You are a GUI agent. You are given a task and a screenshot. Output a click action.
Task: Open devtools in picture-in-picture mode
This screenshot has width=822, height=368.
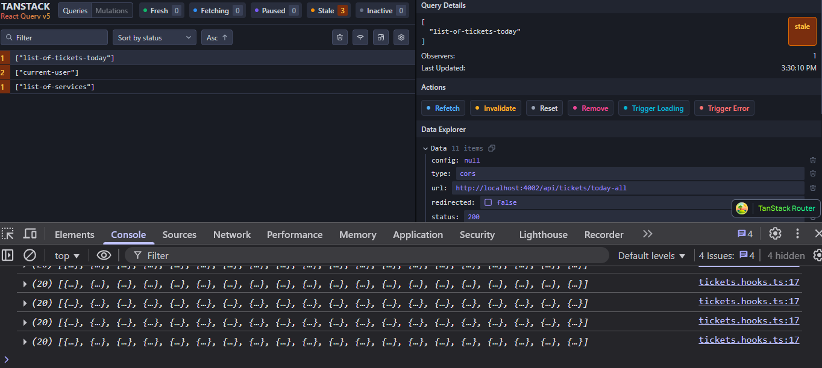[381, 37]
